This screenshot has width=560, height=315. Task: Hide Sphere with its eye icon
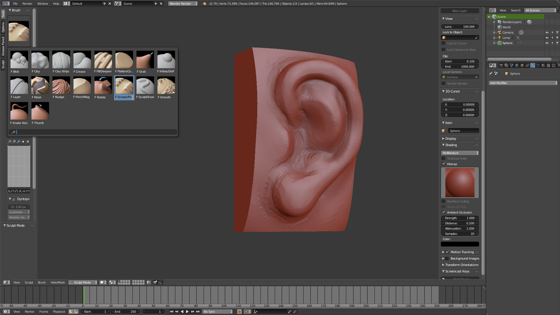[x=547, y=43]
